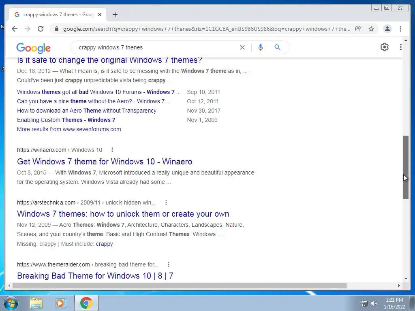415x311 pixels.
Task: Click 'Nov 30, 2017' date text
Action: [x=204, y=111]
